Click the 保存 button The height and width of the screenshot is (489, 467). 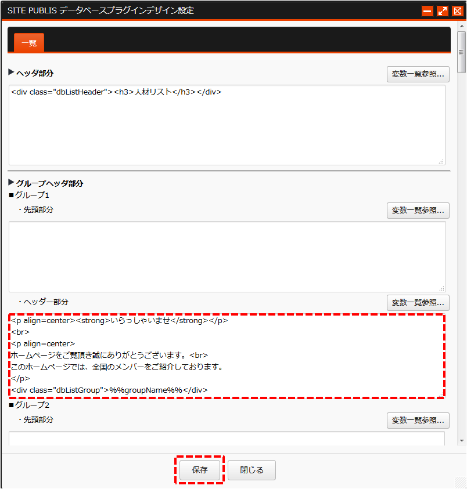(x=200, y=470)
